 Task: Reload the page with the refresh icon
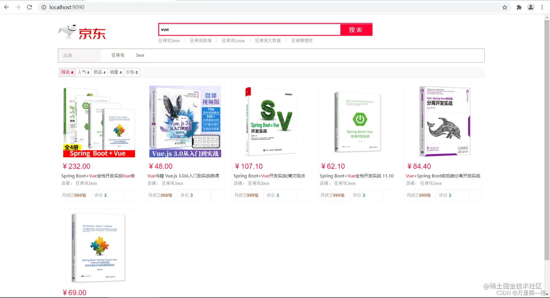pos(29,7)
